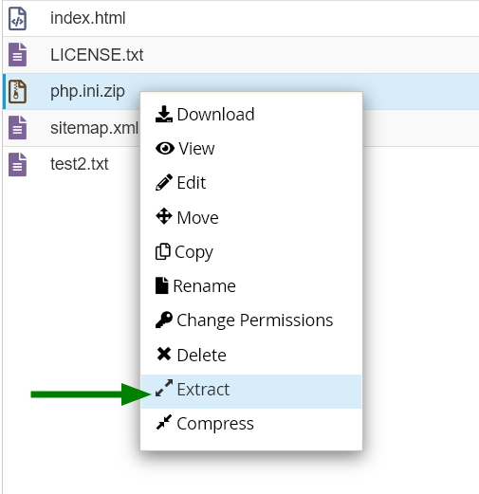479x494 pixels.
Task: Click the key icon for Change Permissions
Action: click(x=164, y=320)
